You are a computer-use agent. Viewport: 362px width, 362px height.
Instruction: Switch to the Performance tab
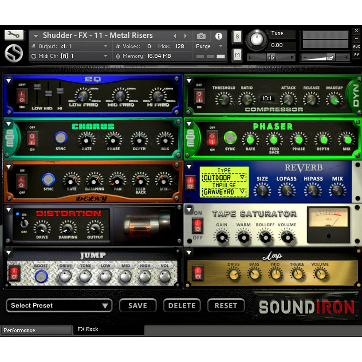(x=36, y=330)
